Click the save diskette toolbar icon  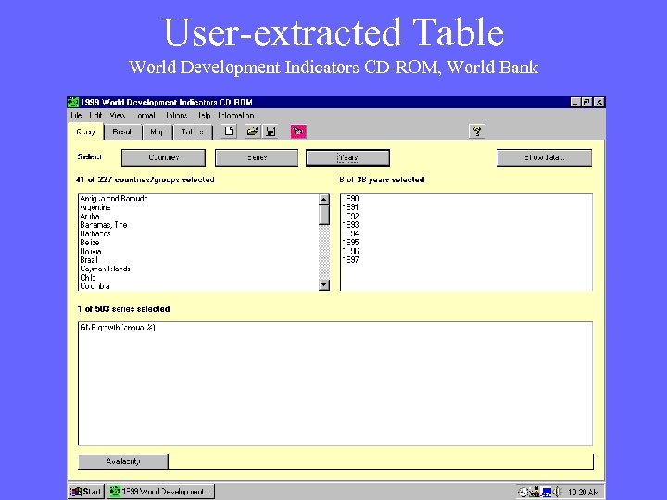271,131
